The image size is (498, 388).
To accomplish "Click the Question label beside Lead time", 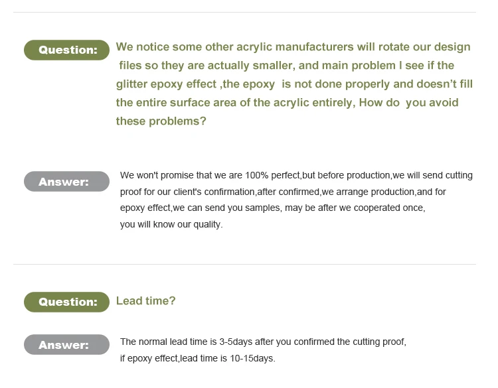I will [x=66, y=302].
